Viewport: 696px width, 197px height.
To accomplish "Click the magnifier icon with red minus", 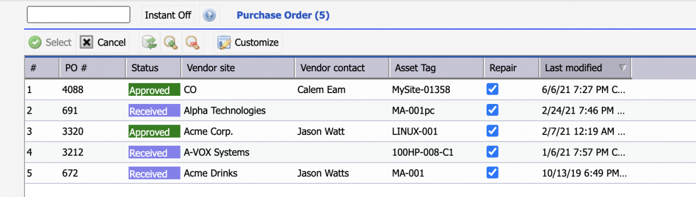I will click(x=191, y=42).
